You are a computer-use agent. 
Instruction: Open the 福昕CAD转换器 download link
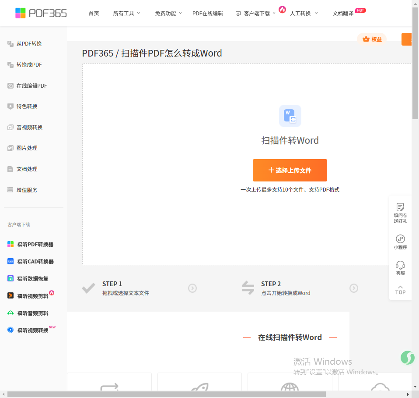[x=35, y=261]
